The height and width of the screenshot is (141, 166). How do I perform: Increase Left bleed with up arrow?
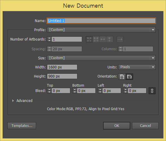100,89
